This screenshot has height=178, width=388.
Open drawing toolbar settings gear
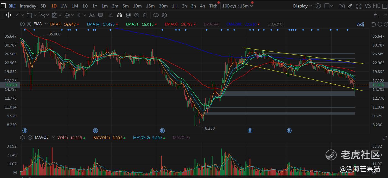pos(164,15)
